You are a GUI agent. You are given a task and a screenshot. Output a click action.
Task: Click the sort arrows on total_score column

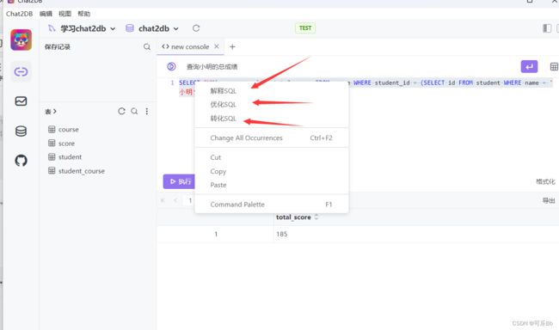[x=316, y=217]
